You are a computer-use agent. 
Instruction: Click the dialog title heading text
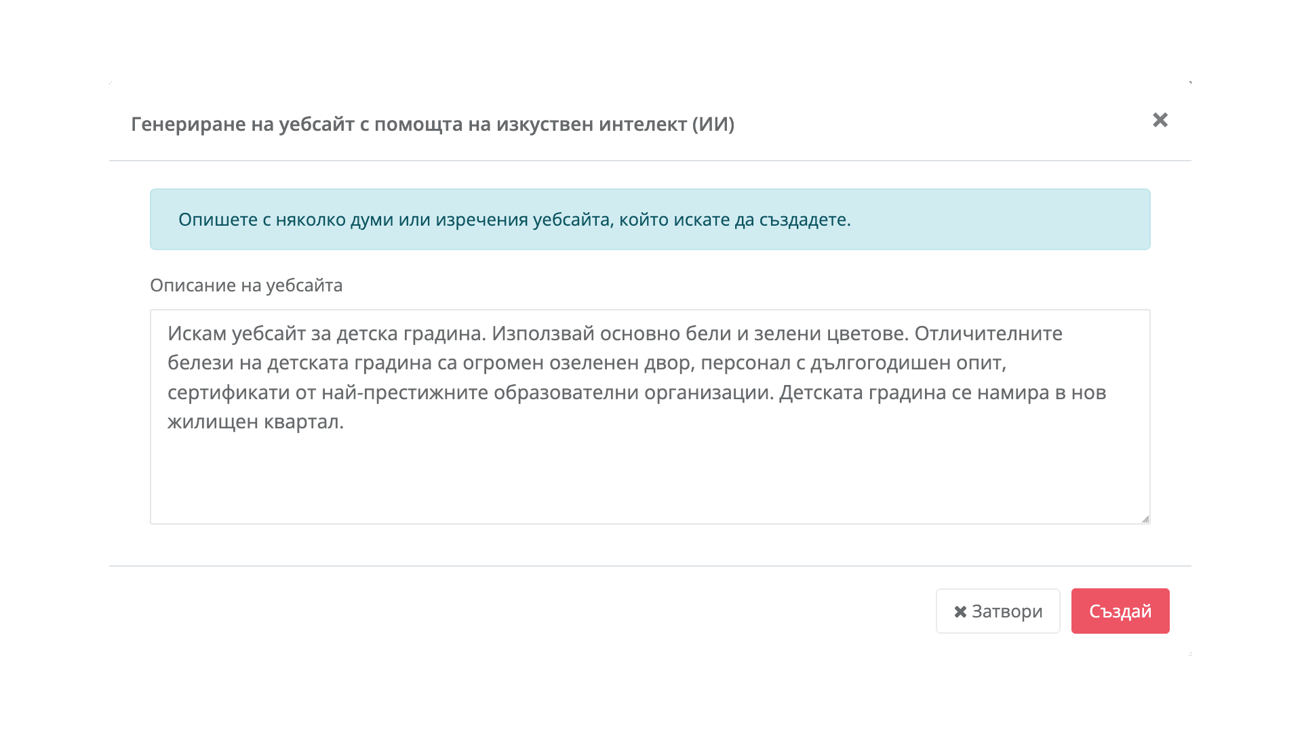pyautogui.click(x=432, y=124)
